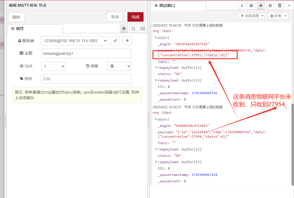Click the 服务端 globe icon label
Screen dimensions: 294x198
[x=26, y=41]
